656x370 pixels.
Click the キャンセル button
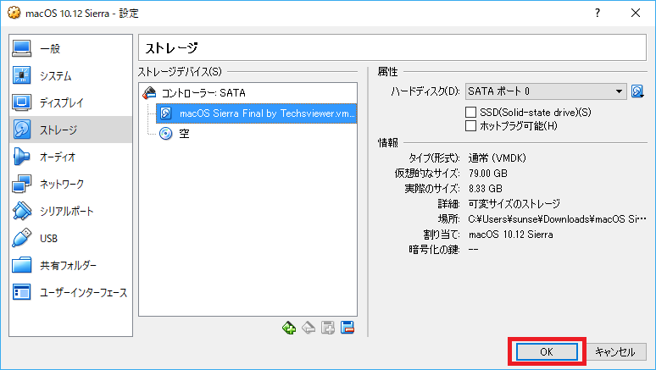[x=615, y=351]
